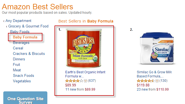This screenshot has width=185, height=104.
Task: Open Earth's Best formula product image
Action: (83, 48)
